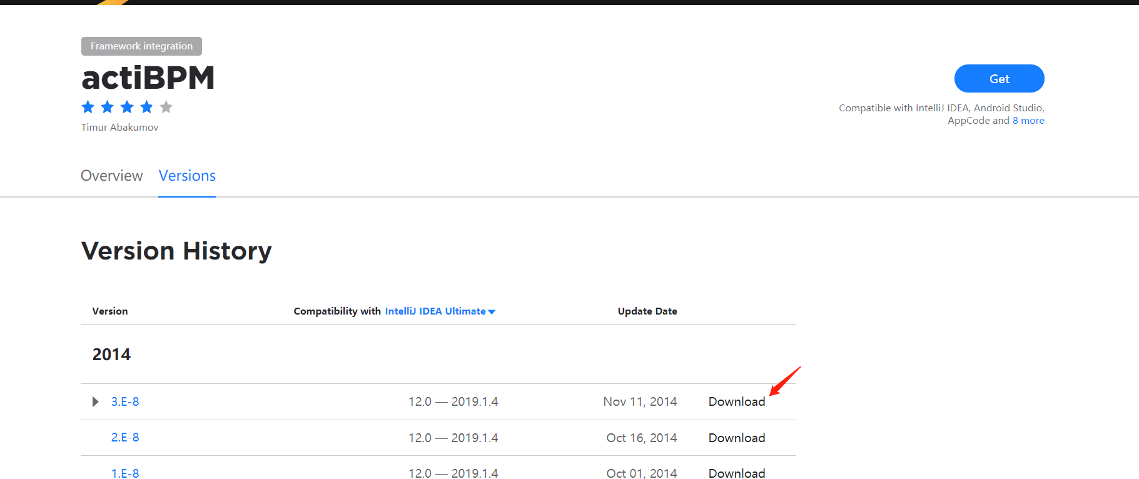
Task: Click the first rating star
Action: coord(88,107)
